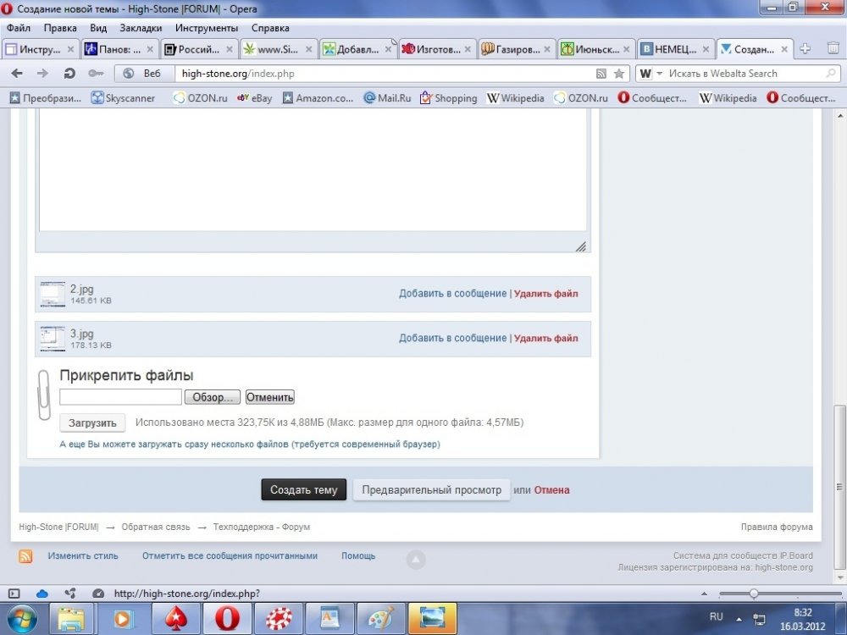Screen dimensions: 847x635
Task: Expand the search engine dropdown arrow
Action: pyautogui.click(x=660, y=74)
